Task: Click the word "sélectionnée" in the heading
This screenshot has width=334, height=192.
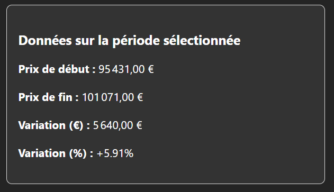Action: click(x=202, y=40)
